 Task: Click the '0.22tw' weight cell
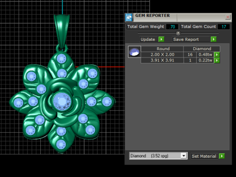pos(205,60)
